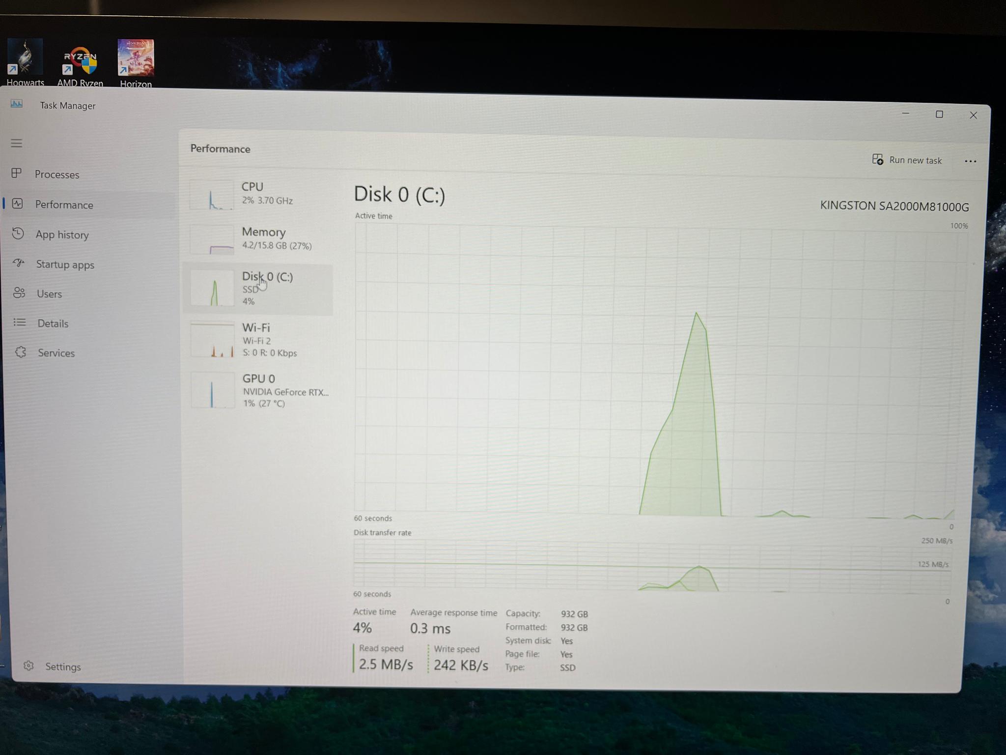
Task: Select the CPU performance graph
Action: (212, 195)
